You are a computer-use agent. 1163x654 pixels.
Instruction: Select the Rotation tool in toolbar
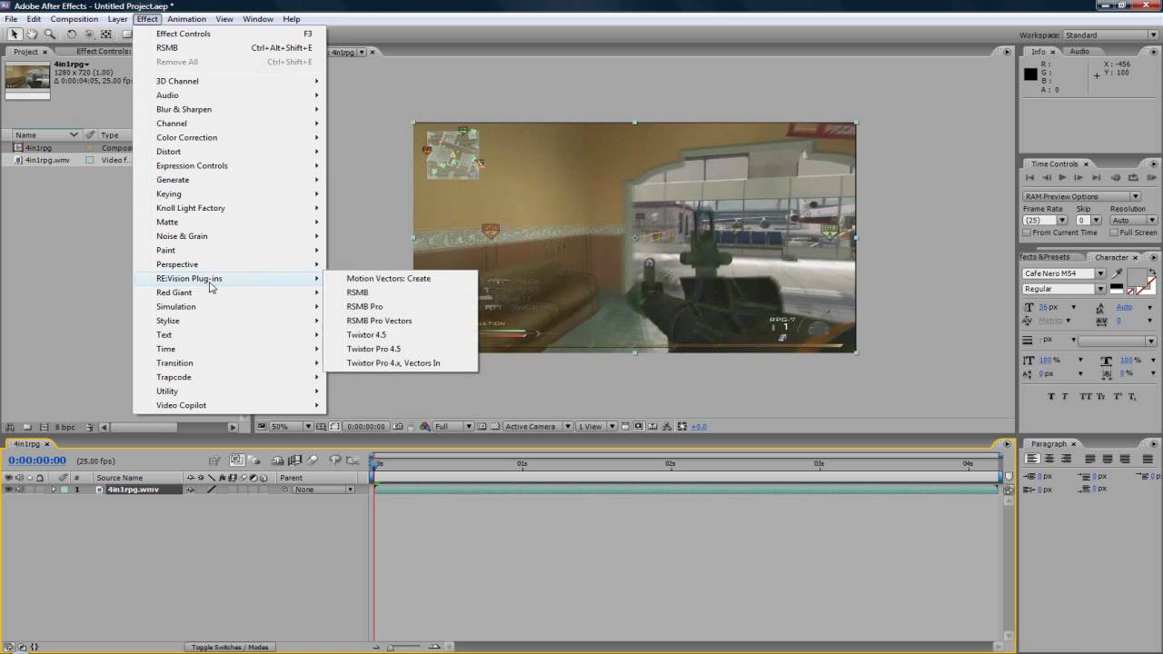[72, 35]
